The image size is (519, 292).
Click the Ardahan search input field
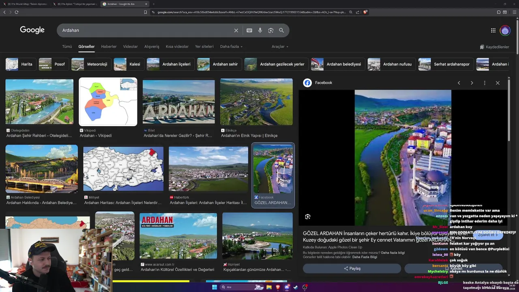pyautogui.click(x=146, y=30)
